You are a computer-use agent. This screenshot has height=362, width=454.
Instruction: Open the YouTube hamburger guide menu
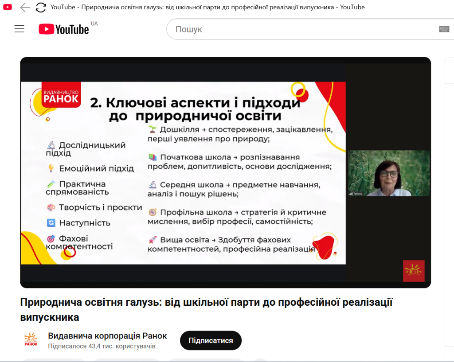(x=19, y=29)
